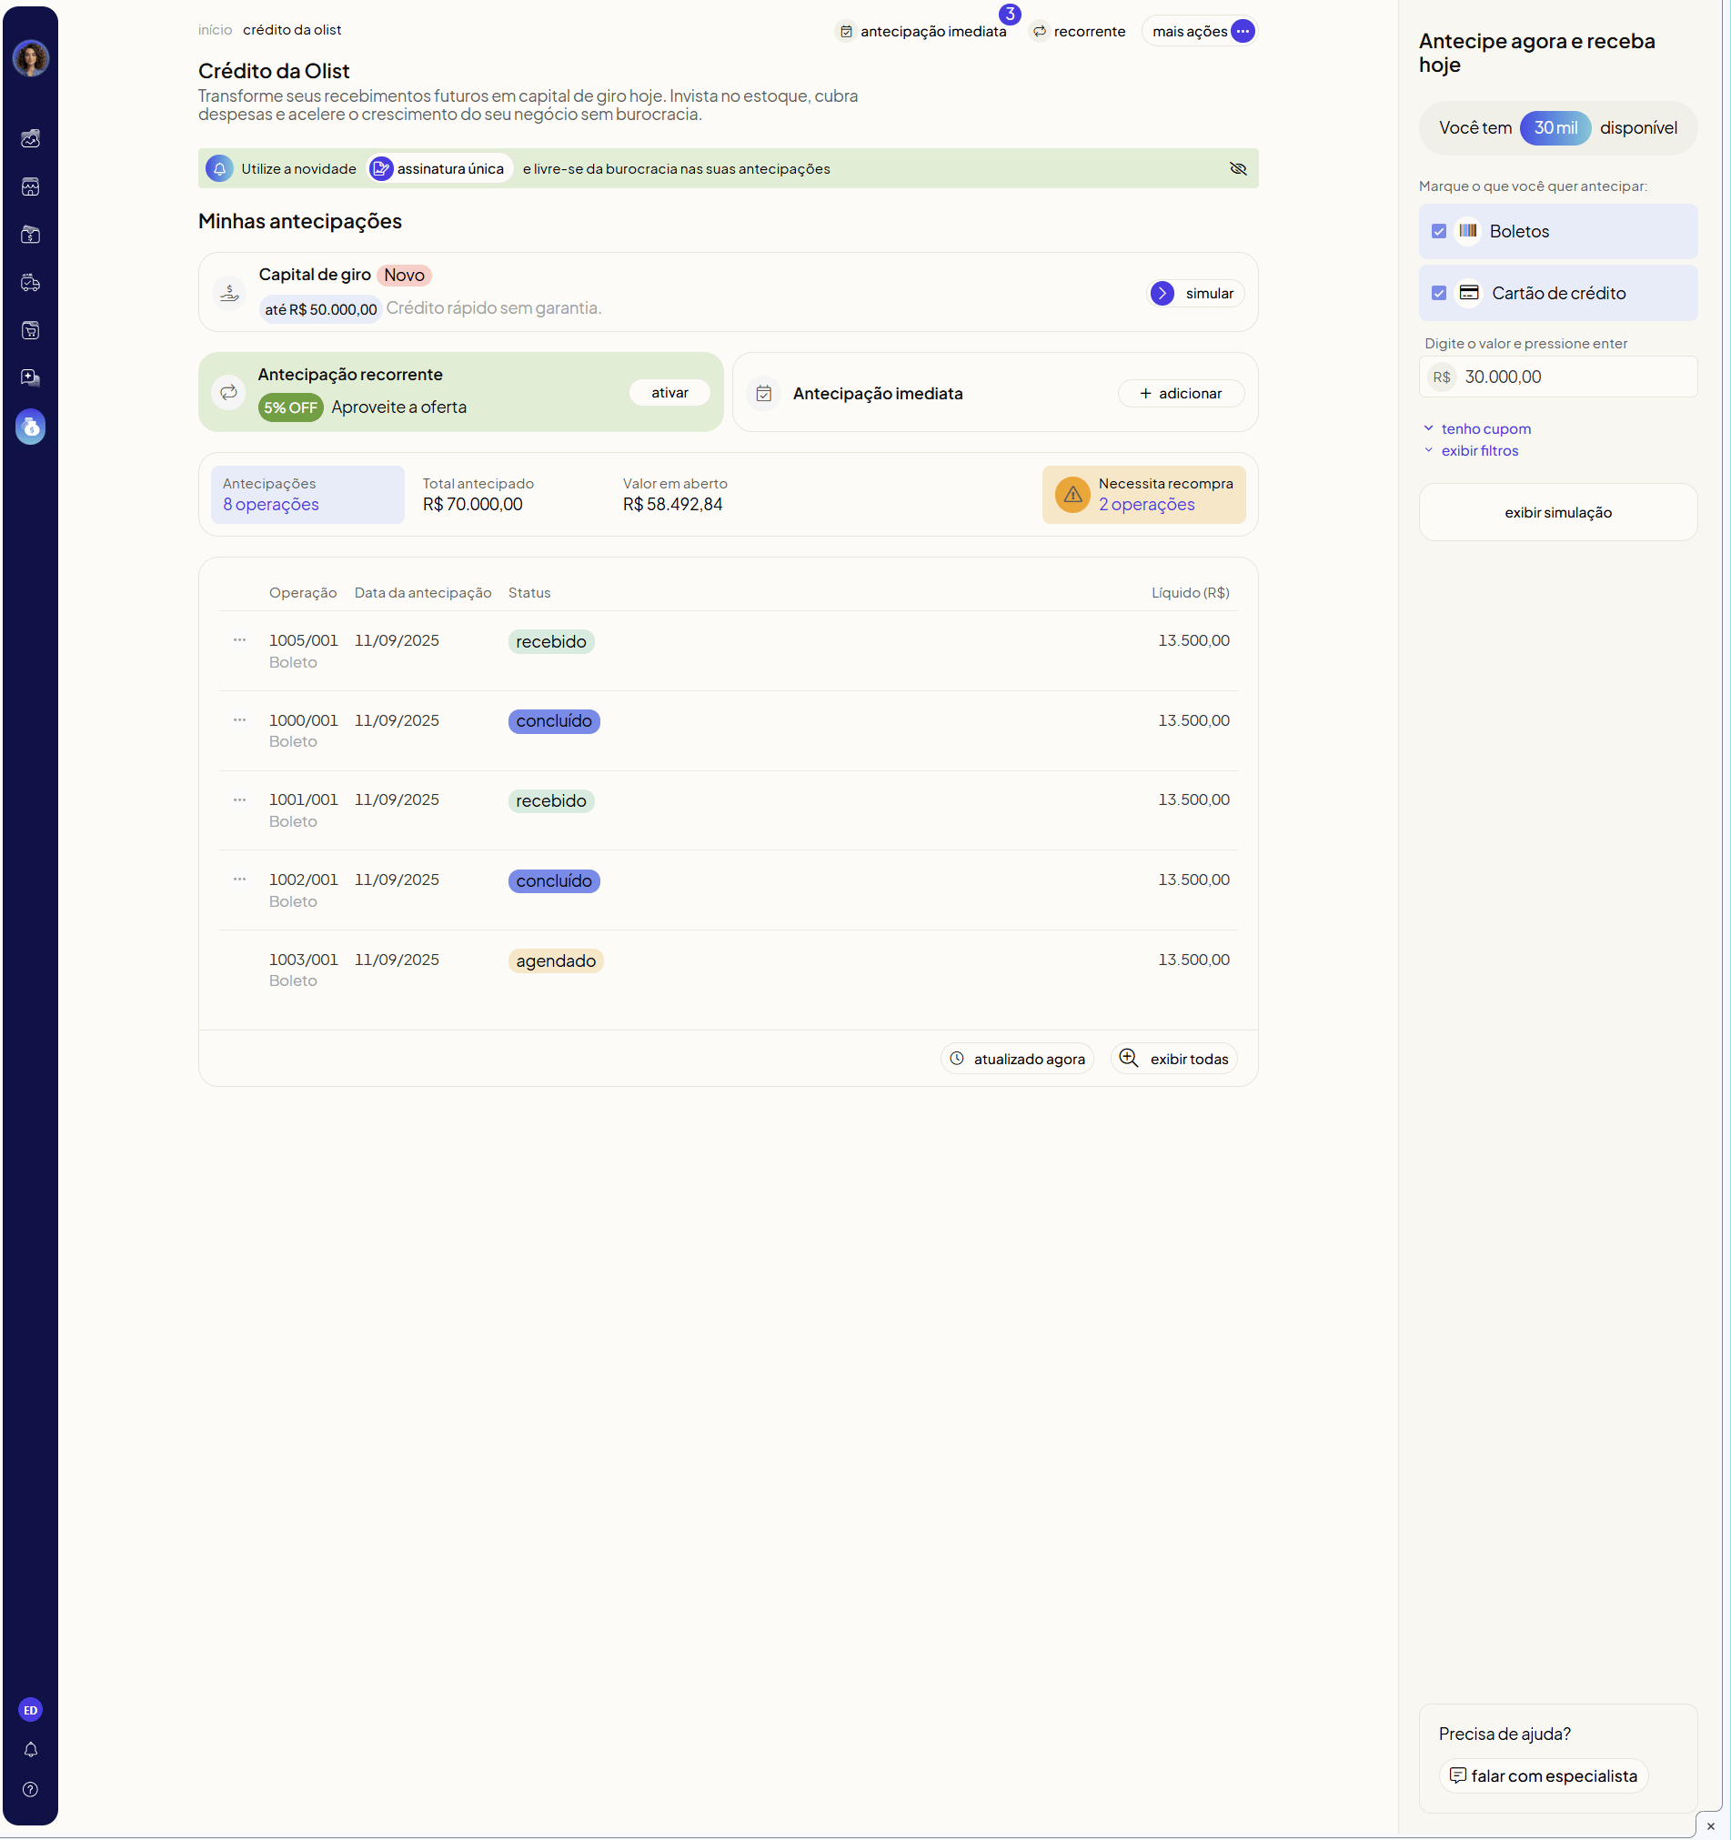Click the Status column header

(529, 593)
